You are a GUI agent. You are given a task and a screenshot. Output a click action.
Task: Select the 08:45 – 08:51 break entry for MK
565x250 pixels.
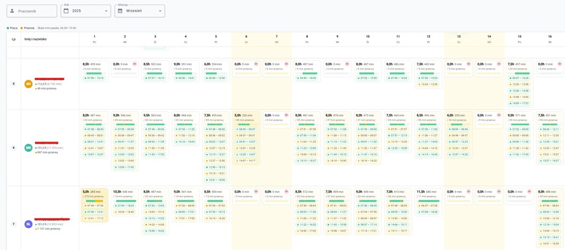pyautogui.click(x=96, y=135)
